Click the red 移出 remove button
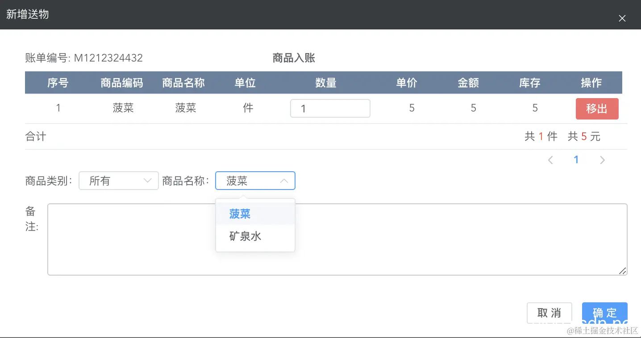This screenshot has width=641, height=338. [x=597, y=108]
